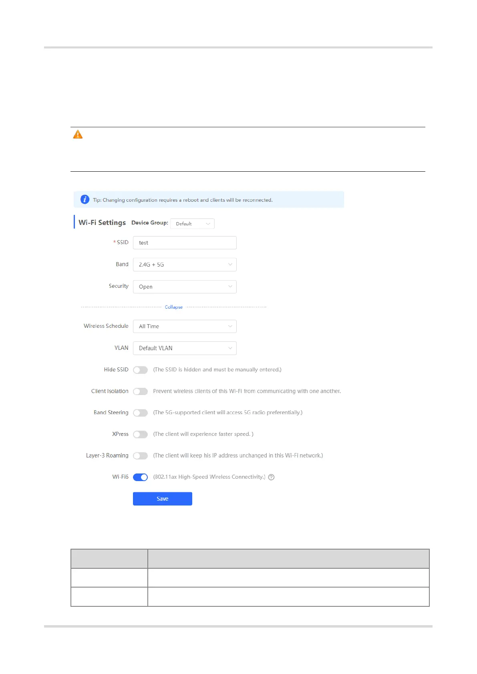Screen dimensions: 477x674
Task: Turn on Band Steering switch
Action: pos(140,413)
